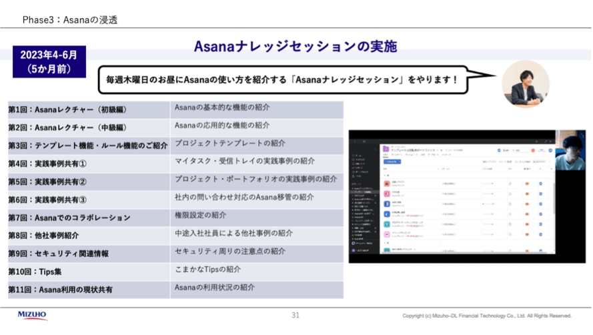Click the slide title Asanaナレッジセッションの実施
Viewport: 593px width, 335px height.
coord(295,46)
